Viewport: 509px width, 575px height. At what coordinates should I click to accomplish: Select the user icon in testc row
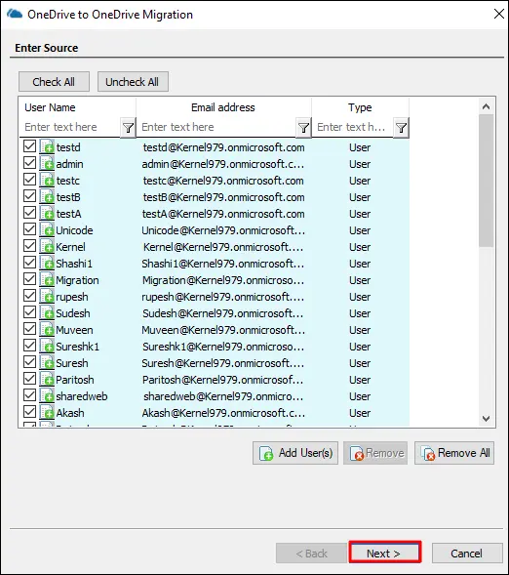click(47, 180)
